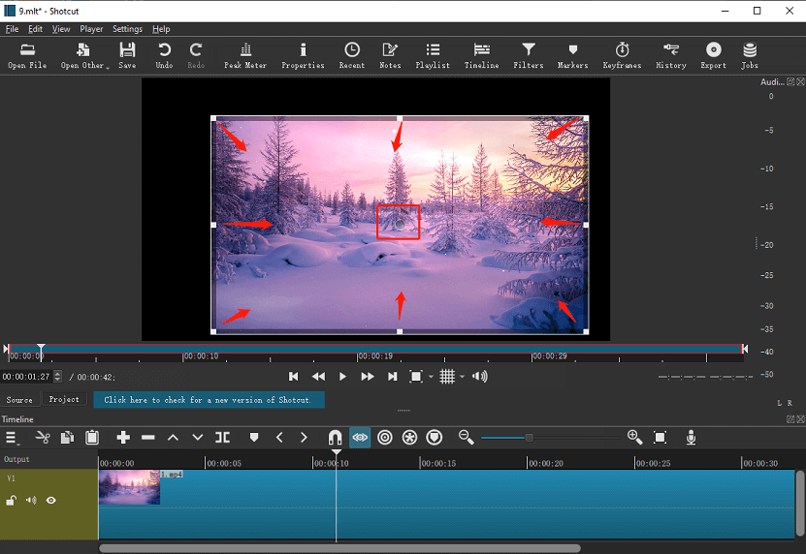Image resolution: width=806 pixels, height=554 pixels.
Task: Open the timeline hamburger menu
Action: (x=12, y=438)
